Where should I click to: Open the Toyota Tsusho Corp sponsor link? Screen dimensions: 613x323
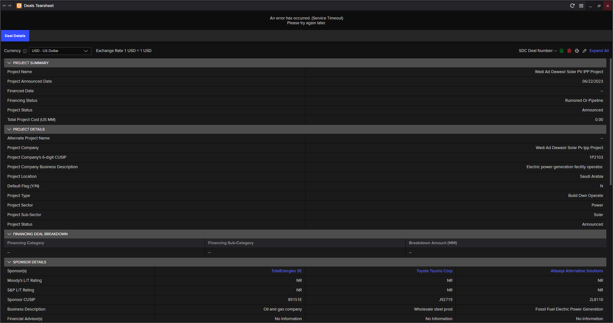pos(435,271)
